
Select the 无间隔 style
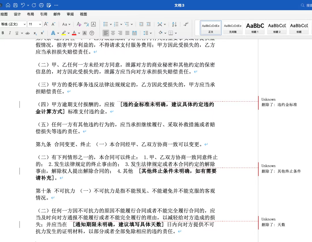tap(233, 28)
